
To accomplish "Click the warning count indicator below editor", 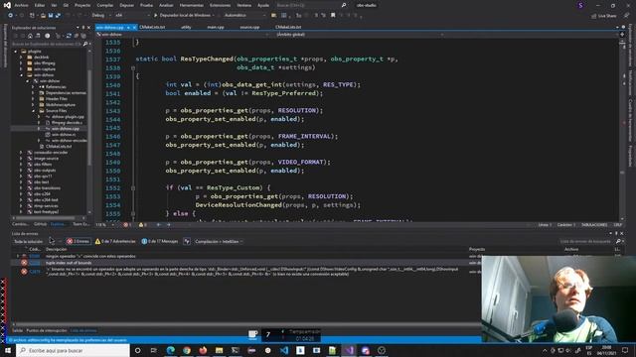I will (143, 225).
